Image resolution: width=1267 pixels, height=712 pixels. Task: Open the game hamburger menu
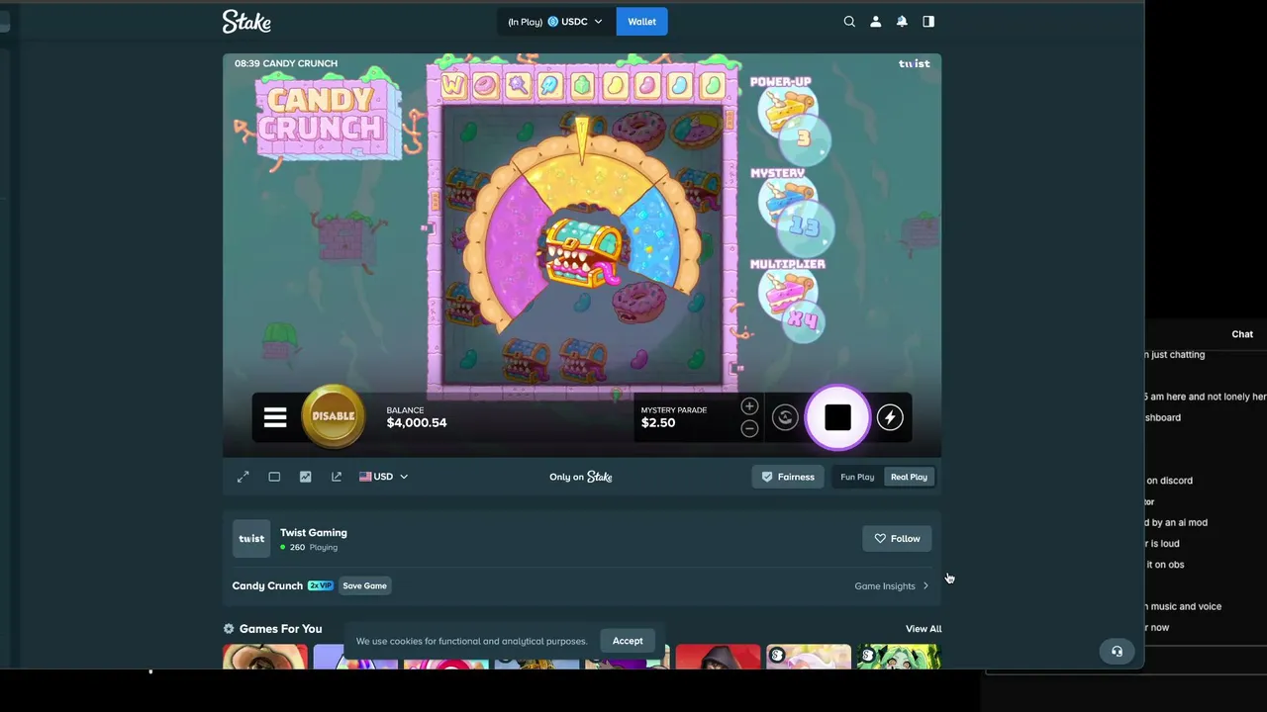[275, 417]
